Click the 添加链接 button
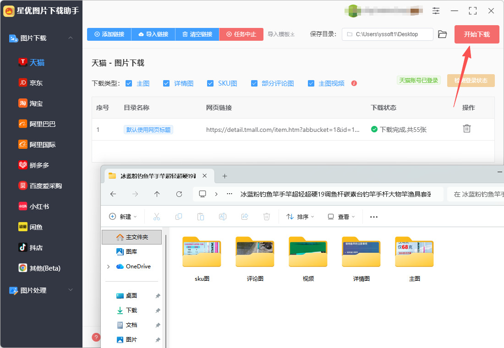The width and height of the screenshot is (504, 348). pyautogui.click(x=110, y=34)
